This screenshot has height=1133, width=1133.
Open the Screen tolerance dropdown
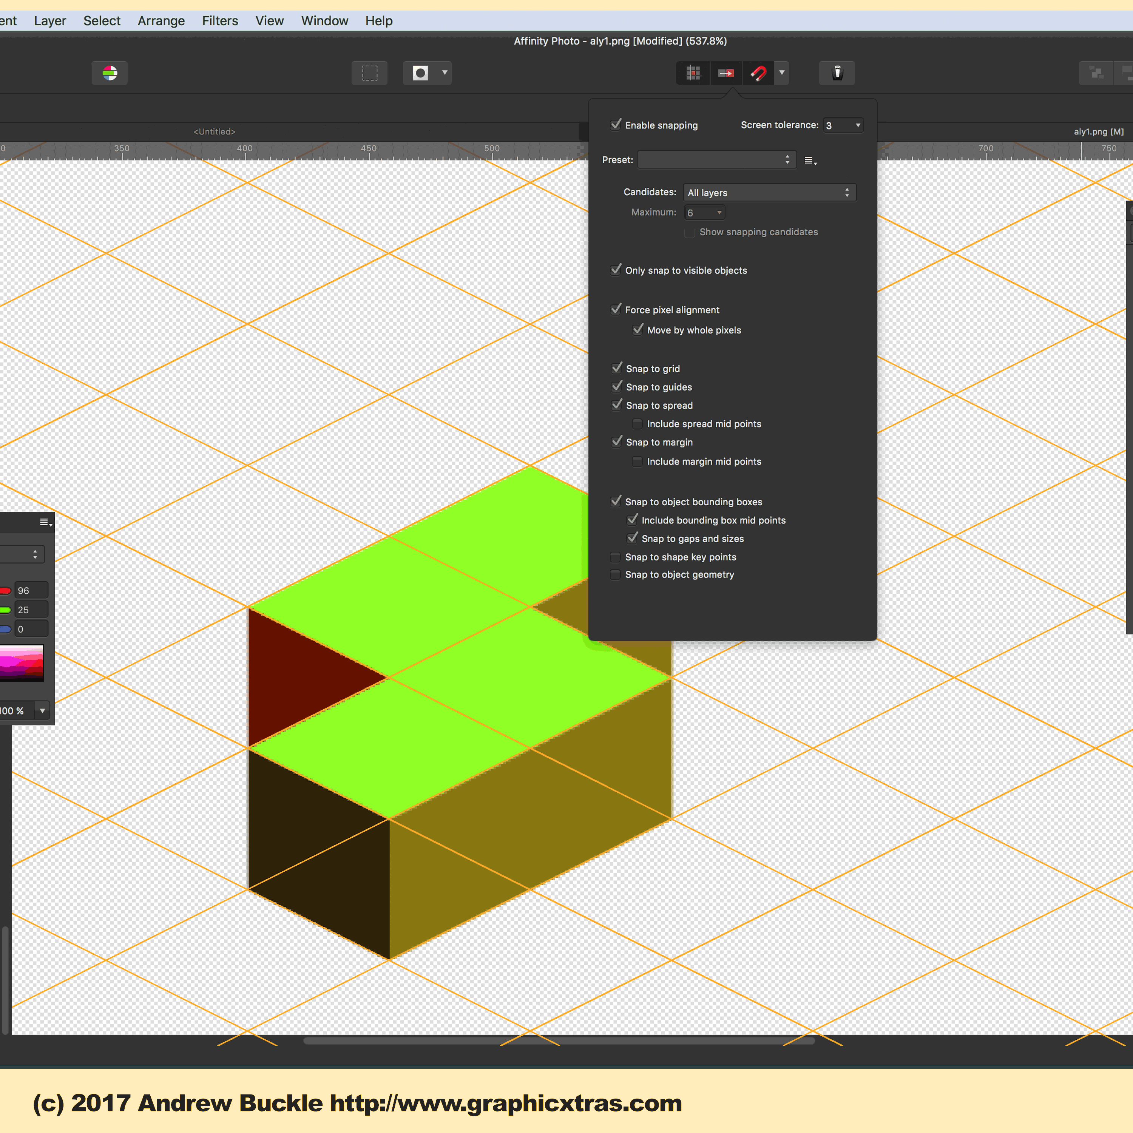843,125
